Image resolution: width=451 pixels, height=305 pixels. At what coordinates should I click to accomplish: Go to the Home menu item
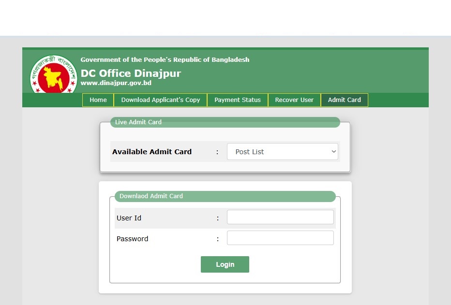pyautogui.click(x=98, y=100)
